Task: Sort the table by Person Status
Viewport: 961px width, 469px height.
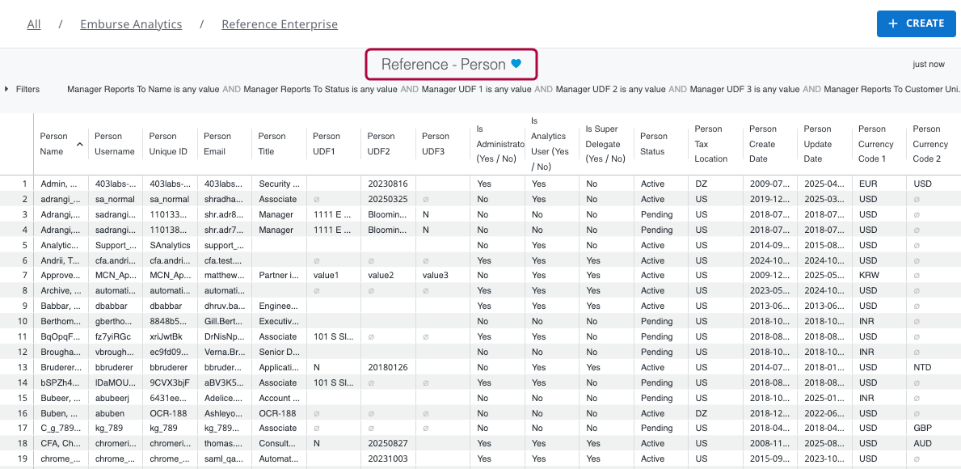Action: pos(660,144)
